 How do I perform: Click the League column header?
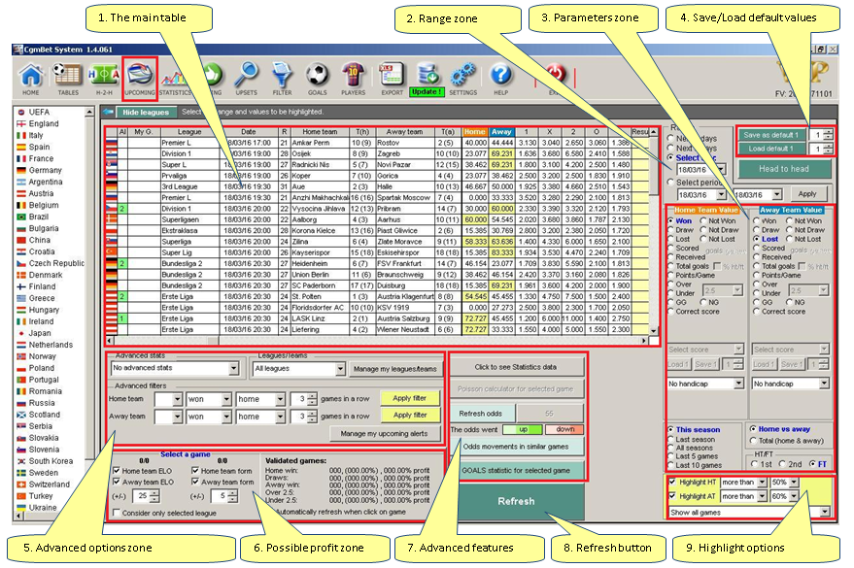(189, 132)
